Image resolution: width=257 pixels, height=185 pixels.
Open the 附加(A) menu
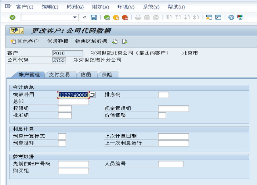(100, 7)
